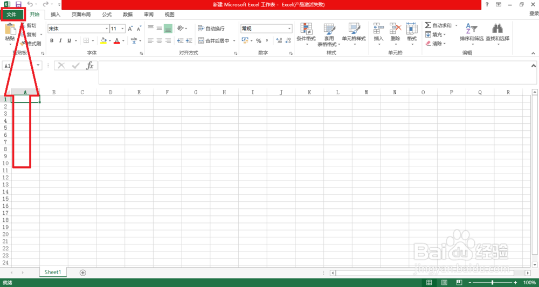Viewport: 539px width, 287px height.
Task: Click Insert Function fx button
Action: coord(89,66)
